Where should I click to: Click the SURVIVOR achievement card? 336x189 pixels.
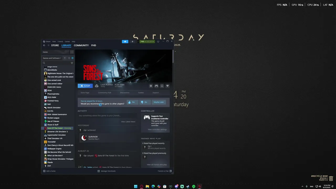[107, 138]
